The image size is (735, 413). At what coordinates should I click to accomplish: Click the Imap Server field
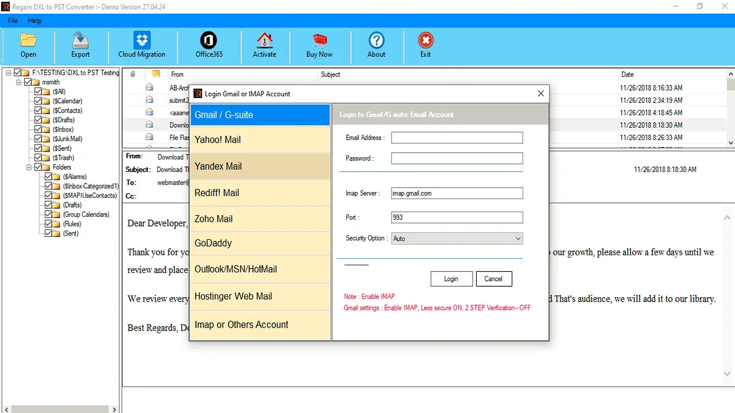(x=457, y=193)
